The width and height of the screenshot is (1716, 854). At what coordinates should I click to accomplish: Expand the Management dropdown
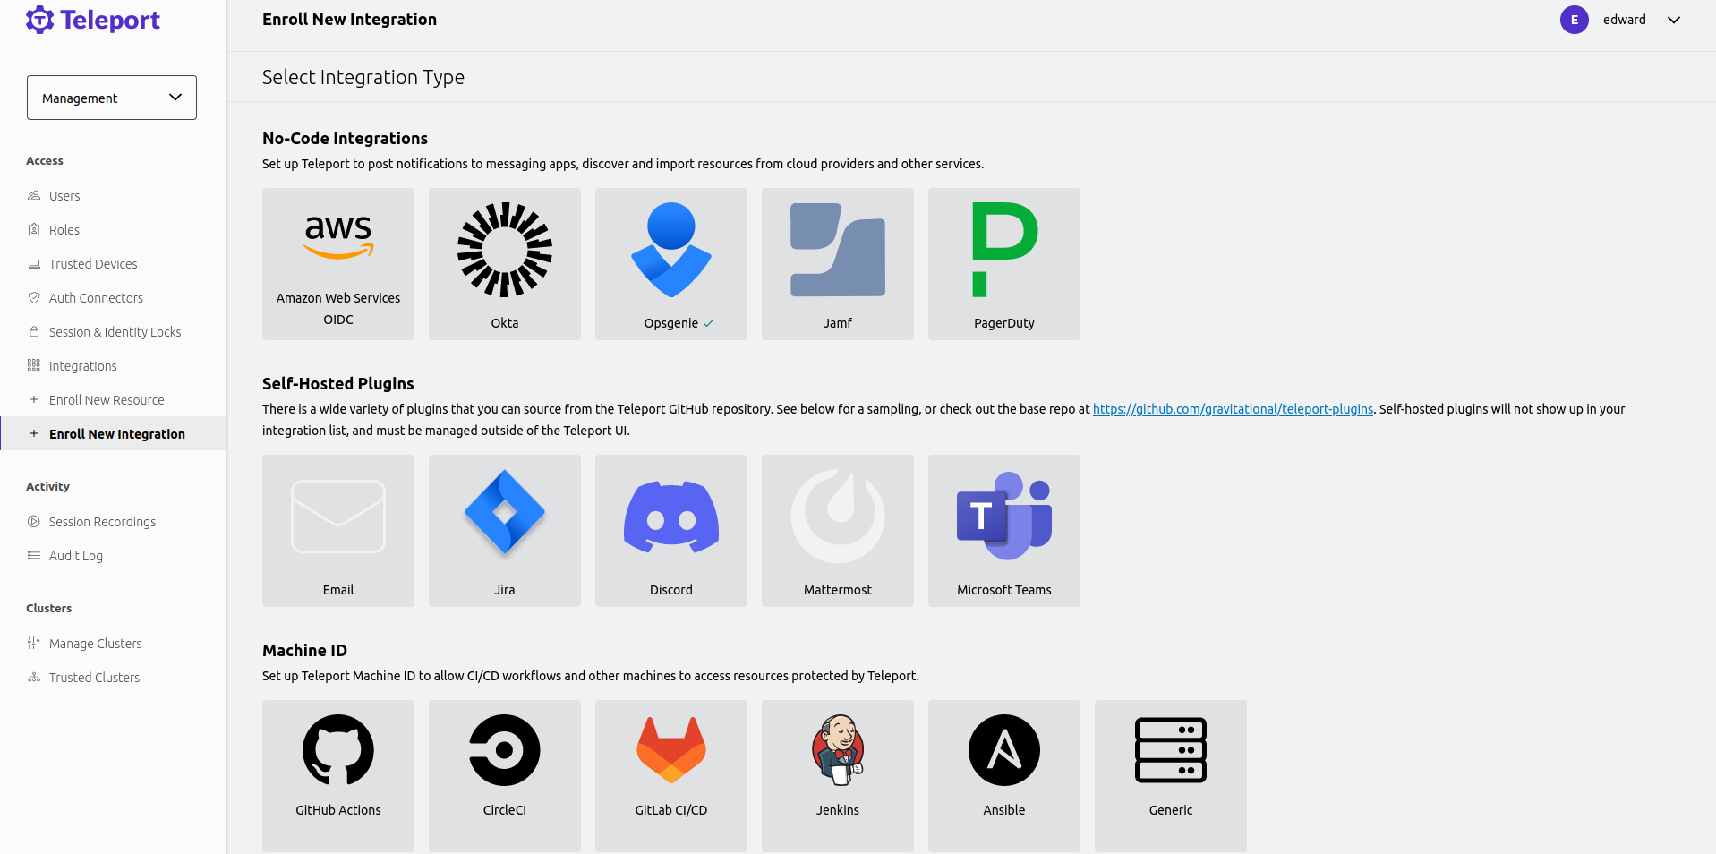coord(111,97)
